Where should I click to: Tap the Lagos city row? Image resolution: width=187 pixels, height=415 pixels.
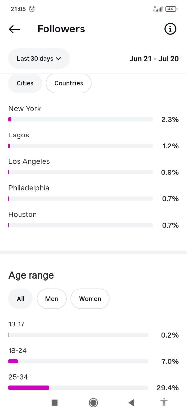[93, 141]
